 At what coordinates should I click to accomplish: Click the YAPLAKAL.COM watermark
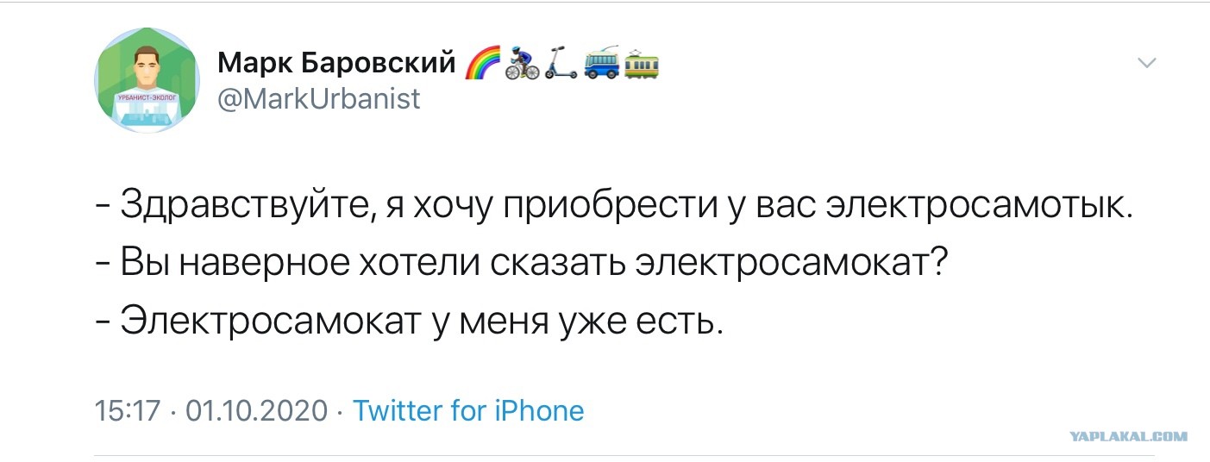(x=1128, y=437)
